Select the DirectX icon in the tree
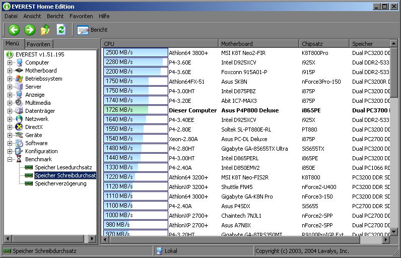 coord(19,127)
